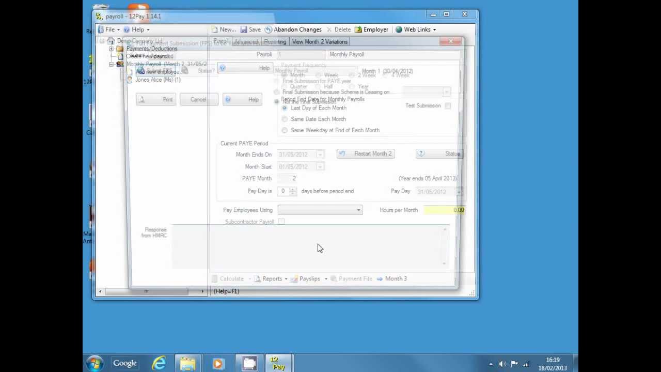Click the Restart Month 2 button
661x372 pixels.
coord(366,153)
